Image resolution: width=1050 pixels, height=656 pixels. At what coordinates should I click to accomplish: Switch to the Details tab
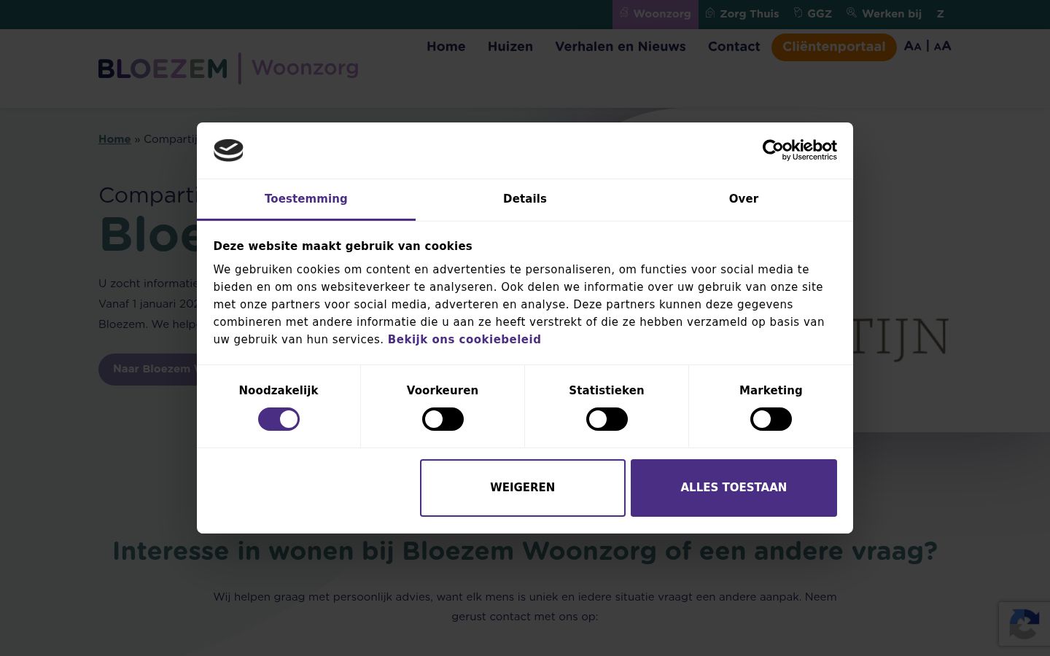pos(525,199)
